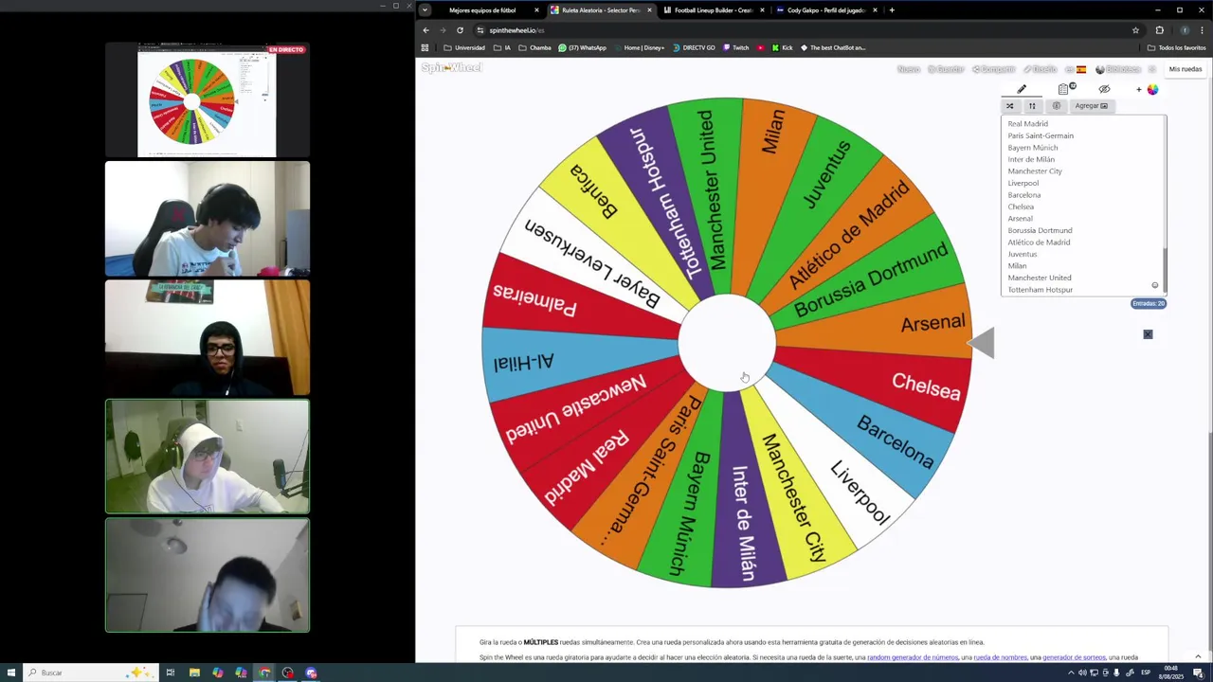Click the weights icon button beside Agregar

1057,106
